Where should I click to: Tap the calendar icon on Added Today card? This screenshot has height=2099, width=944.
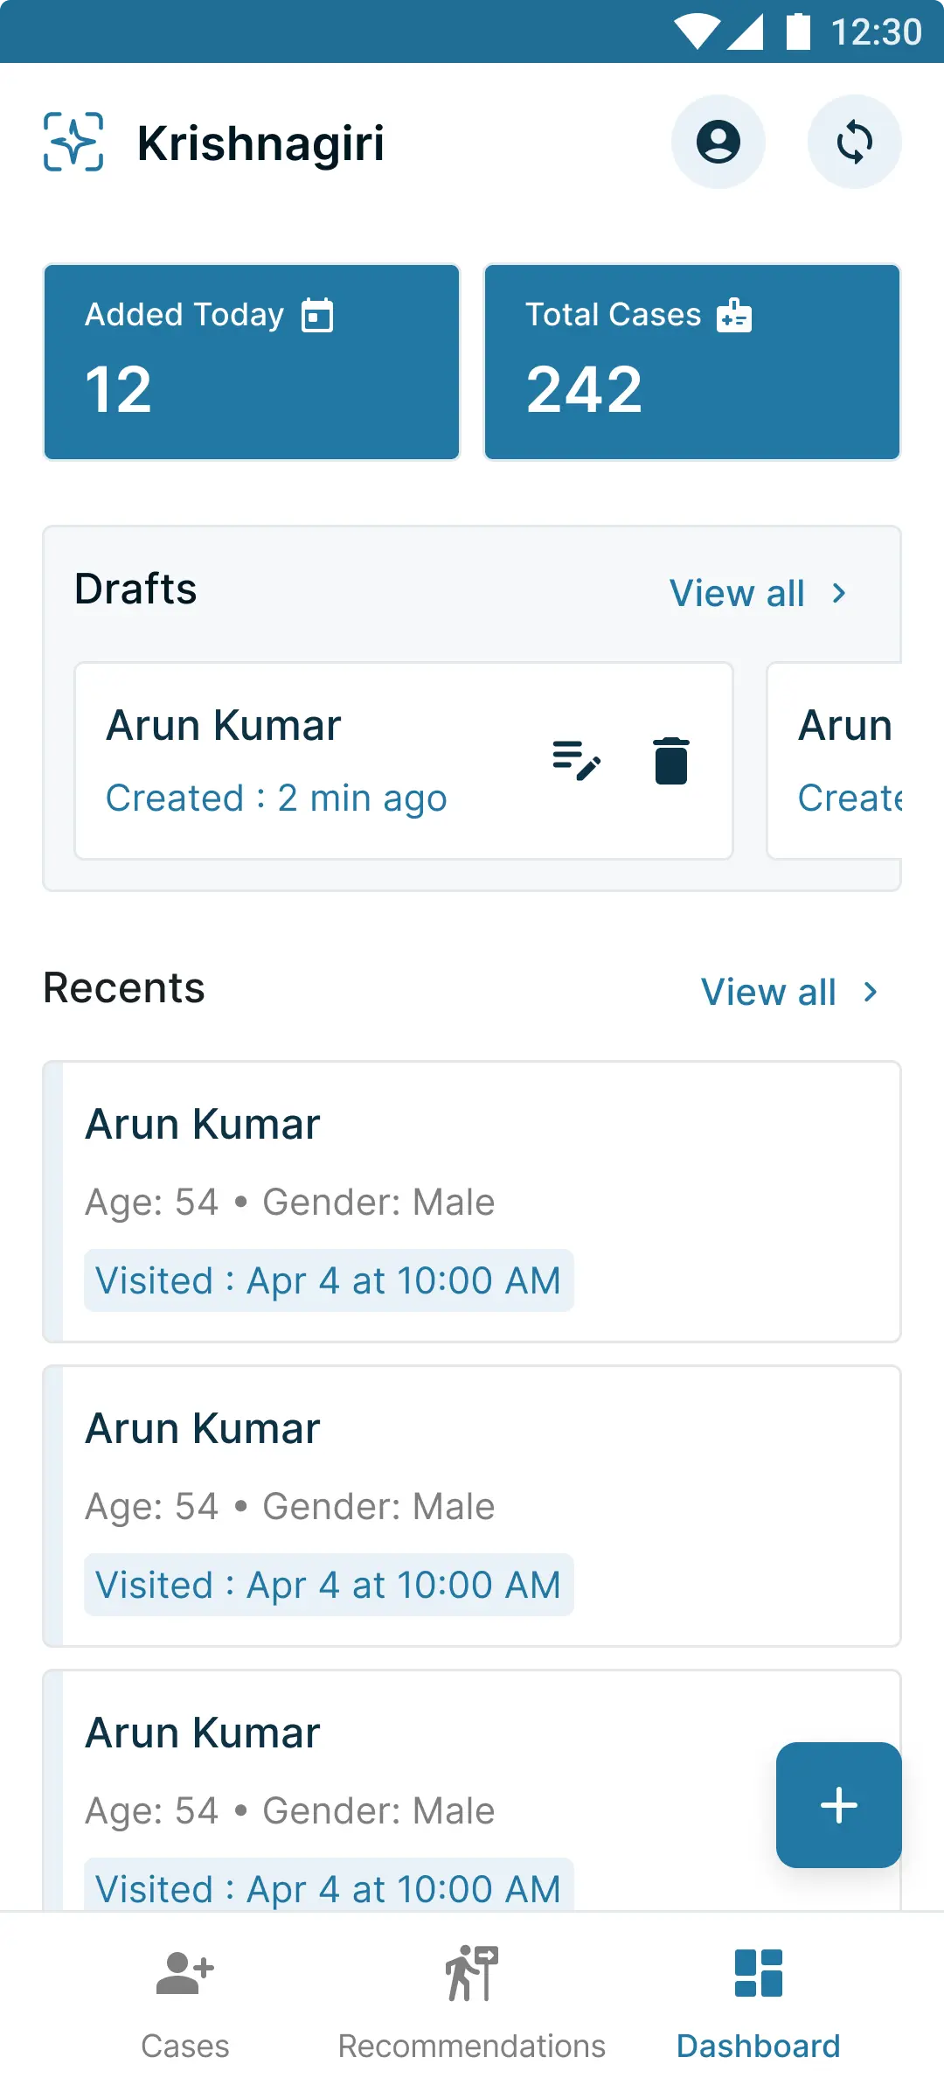[319, 315]
